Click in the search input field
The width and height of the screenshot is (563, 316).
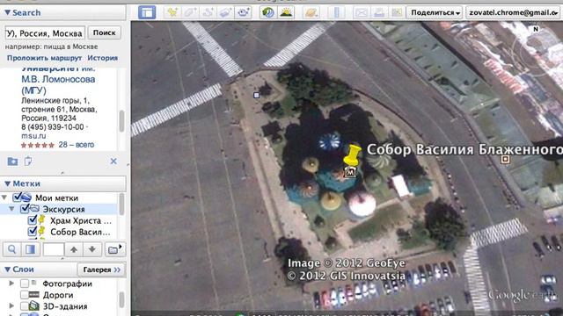[45, 33]
